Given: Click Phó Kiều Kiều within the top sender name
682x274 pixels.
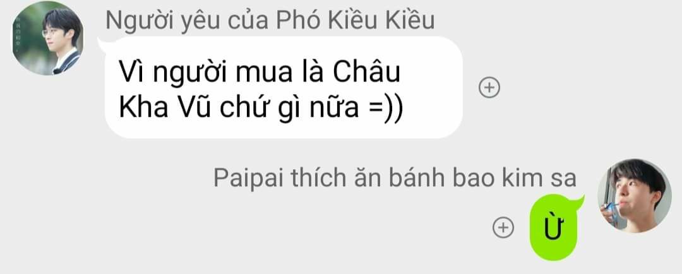Looking at the screenshot, I should 356,20.
